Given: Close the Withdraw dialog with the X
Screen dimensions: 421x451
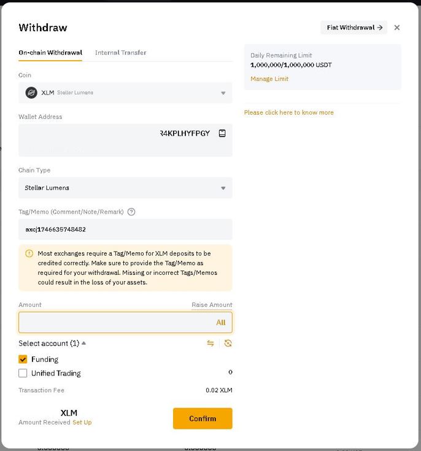Looking at the screenshot, I should coord(397,28).
